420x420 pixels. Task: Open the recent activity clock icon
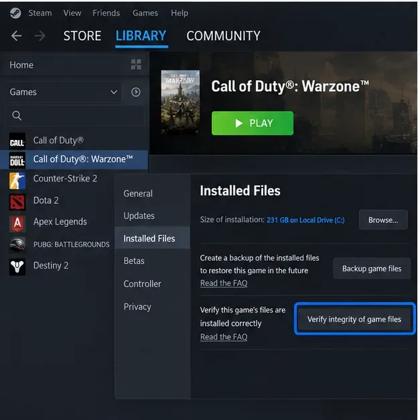point(136,92)
